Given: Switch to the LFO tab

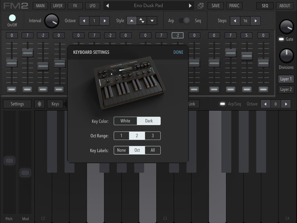Looking at the screenshot, I should pyautogui.click(x=93, y=6).
